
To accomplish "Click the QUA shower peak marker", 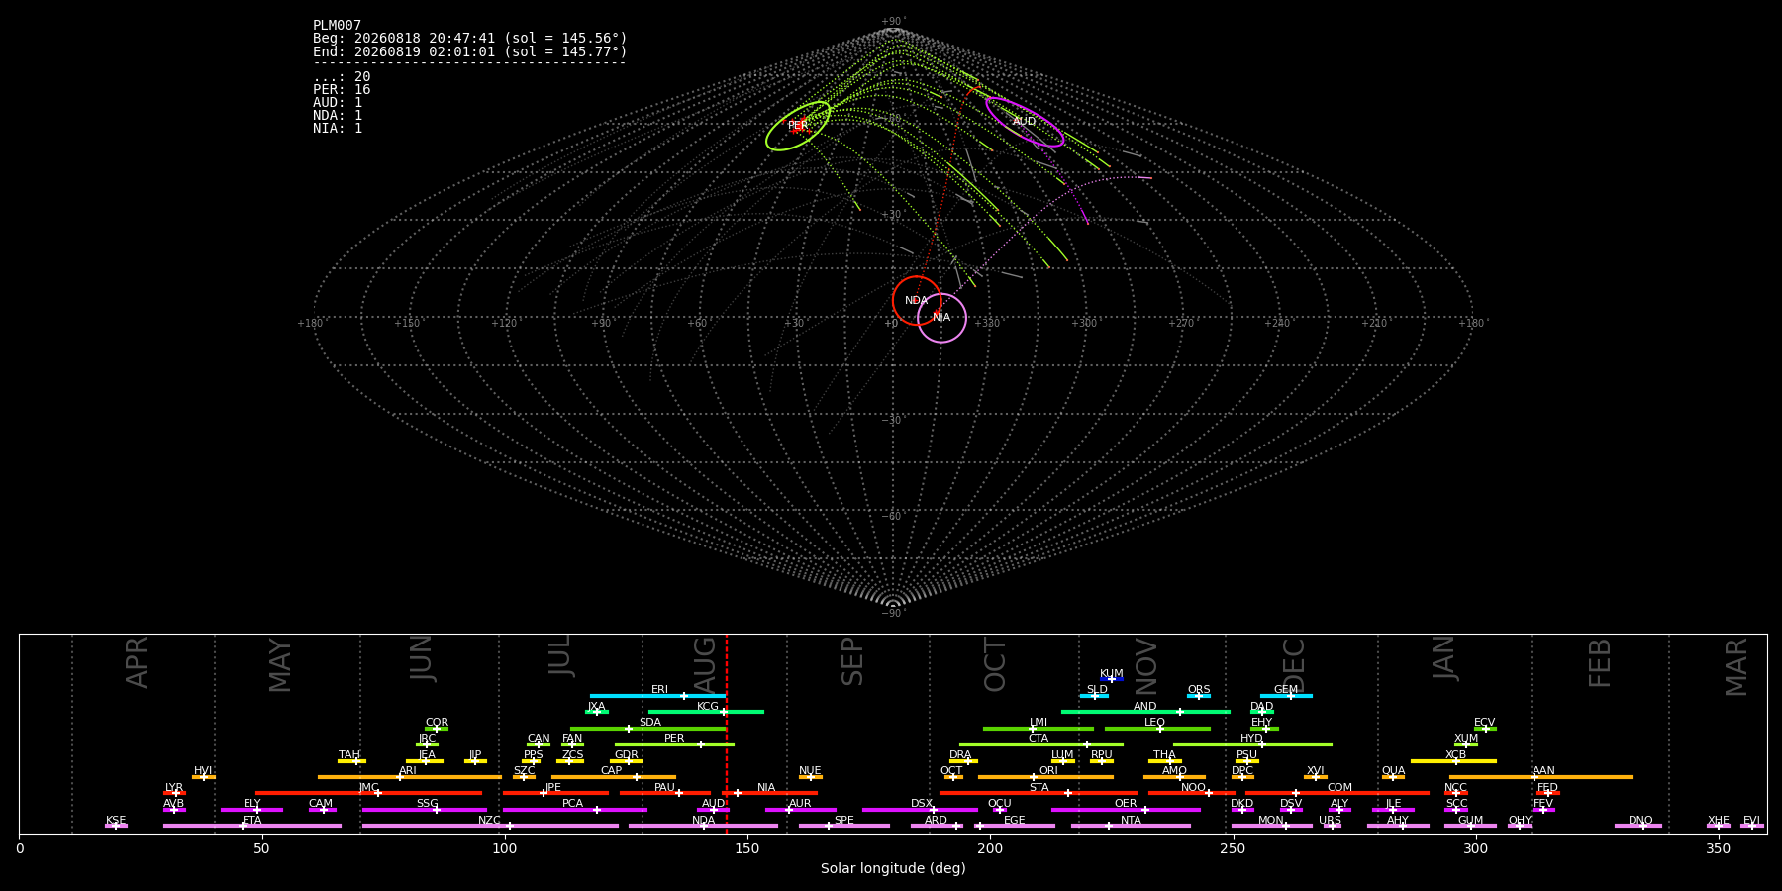I will coord(1393,777).
